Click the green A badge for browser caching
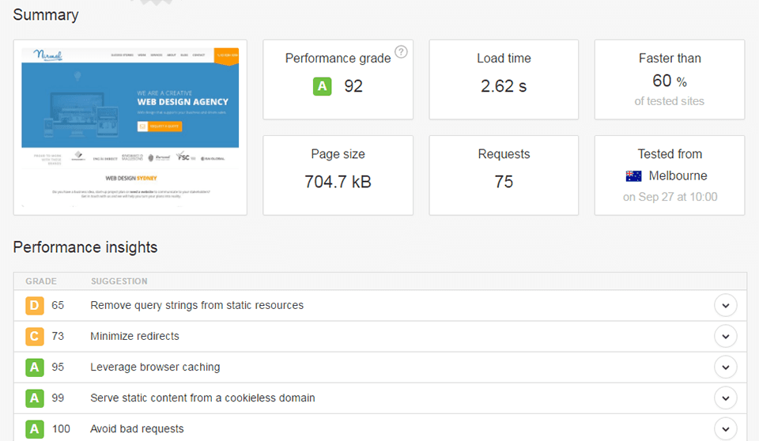 pyautogui.click(x=34, y=367)
